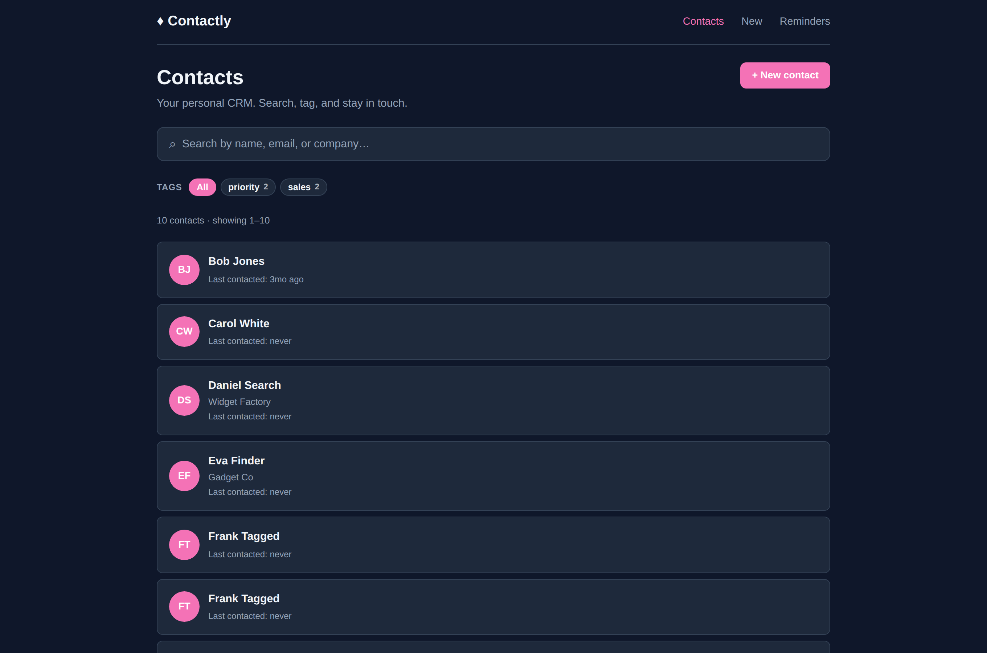
Task: Open the Contacts nav link
Action: pos(703,21)
